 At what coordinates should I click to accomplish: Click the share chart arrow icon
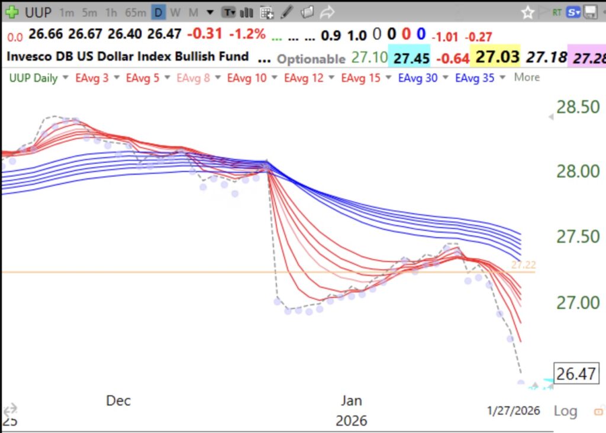tap(327, 11)
